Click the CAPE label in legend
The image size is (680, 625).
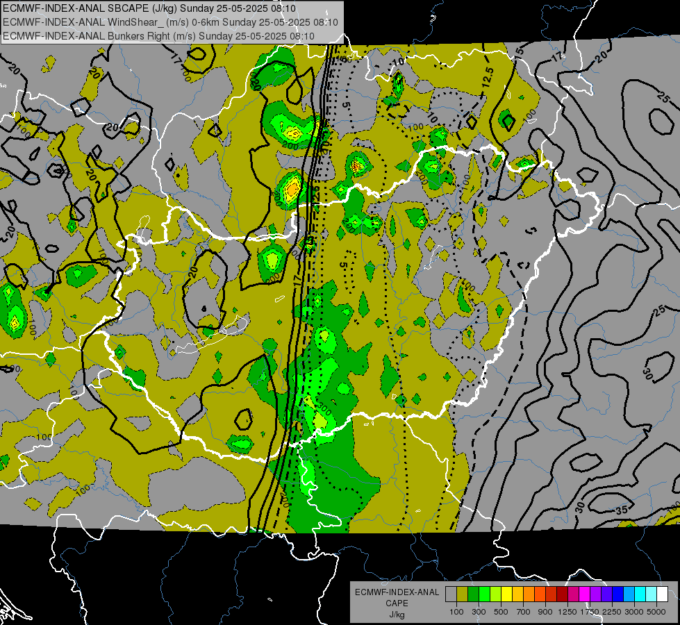coord(397,603)
